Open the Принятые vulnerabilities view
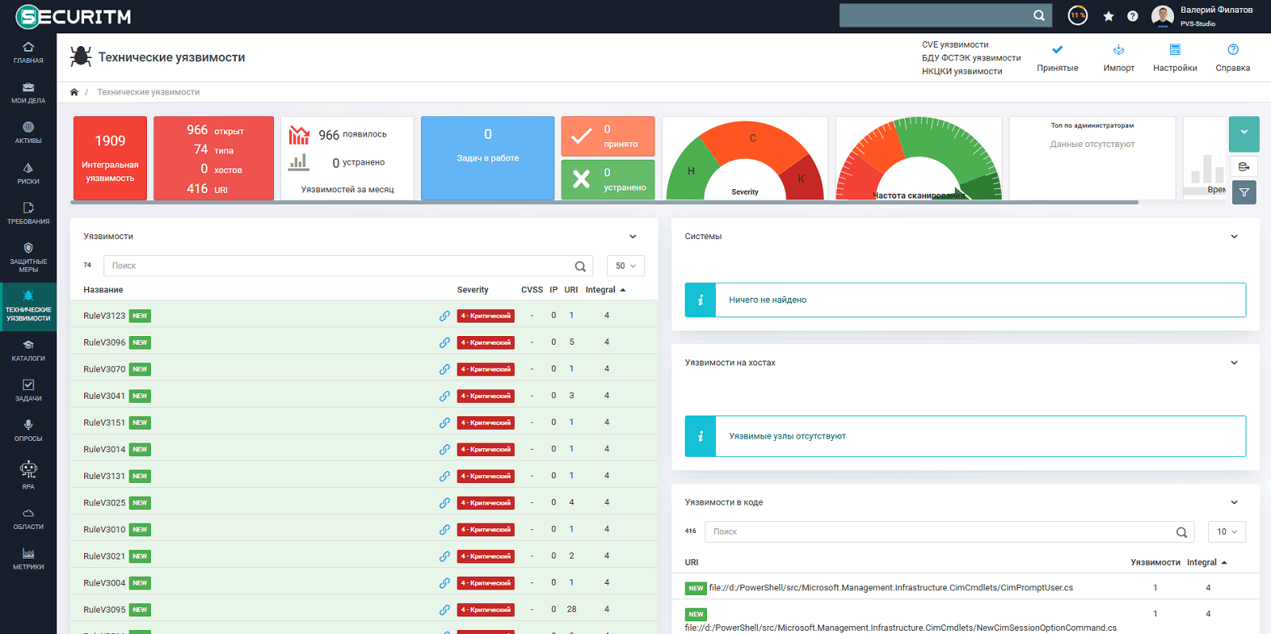 (x=1057, y=58)
